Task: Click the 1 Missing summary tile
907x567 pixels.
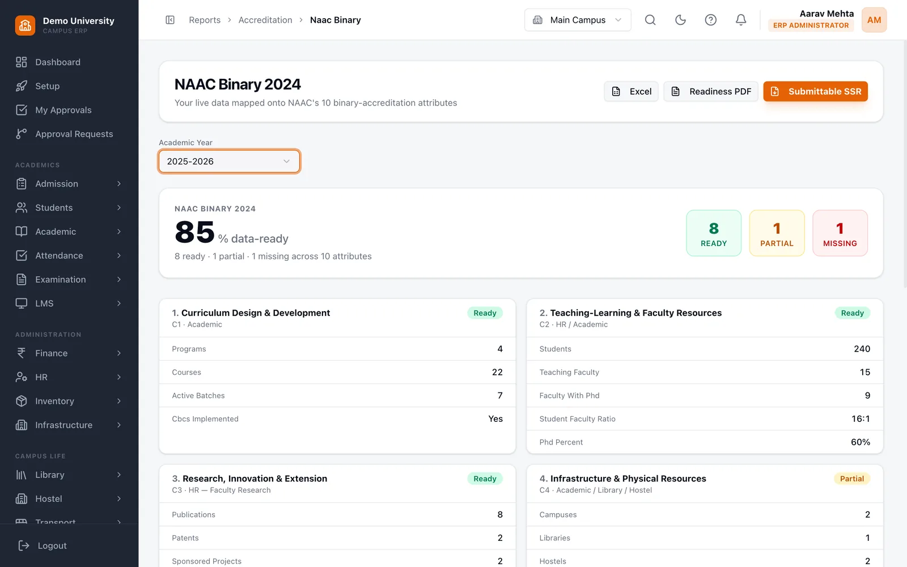Action: (x=840, y=233)
